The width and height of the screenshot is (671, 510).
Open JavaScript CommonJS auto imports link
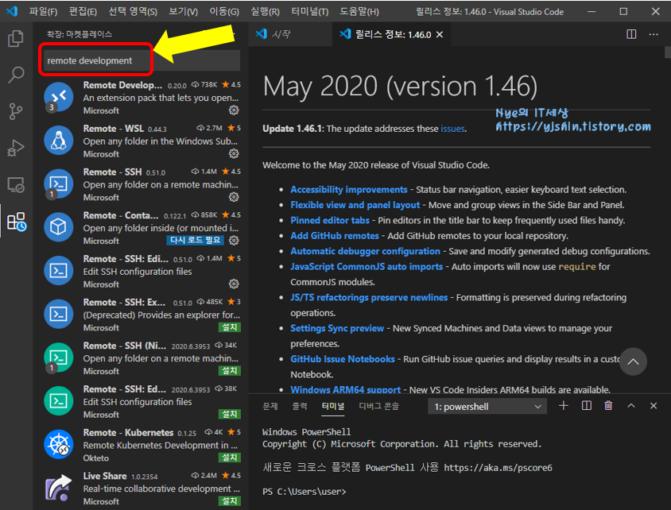(x=367, y=266)
